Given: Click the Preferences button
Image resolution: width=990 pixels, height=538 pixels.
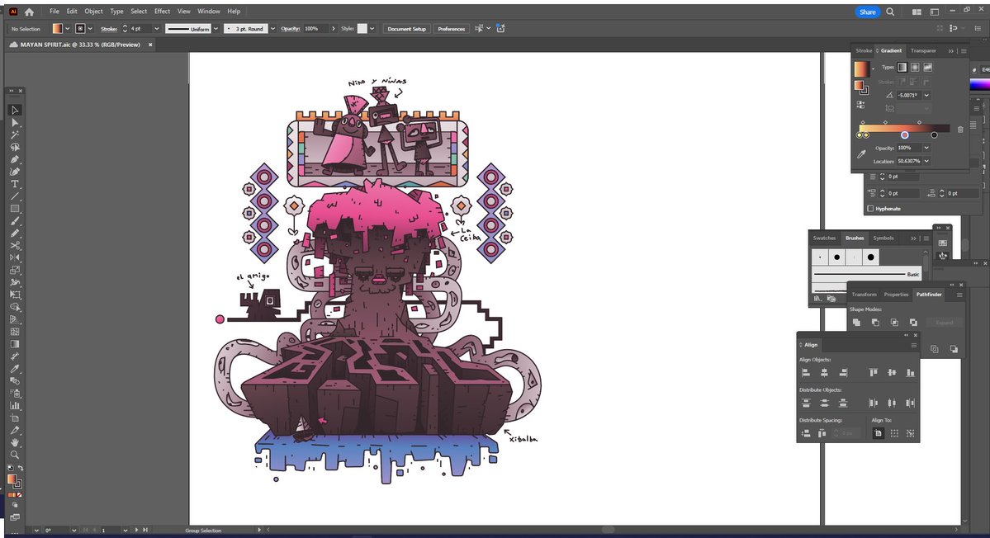Looking at the screenshot, I should (452, 29).
